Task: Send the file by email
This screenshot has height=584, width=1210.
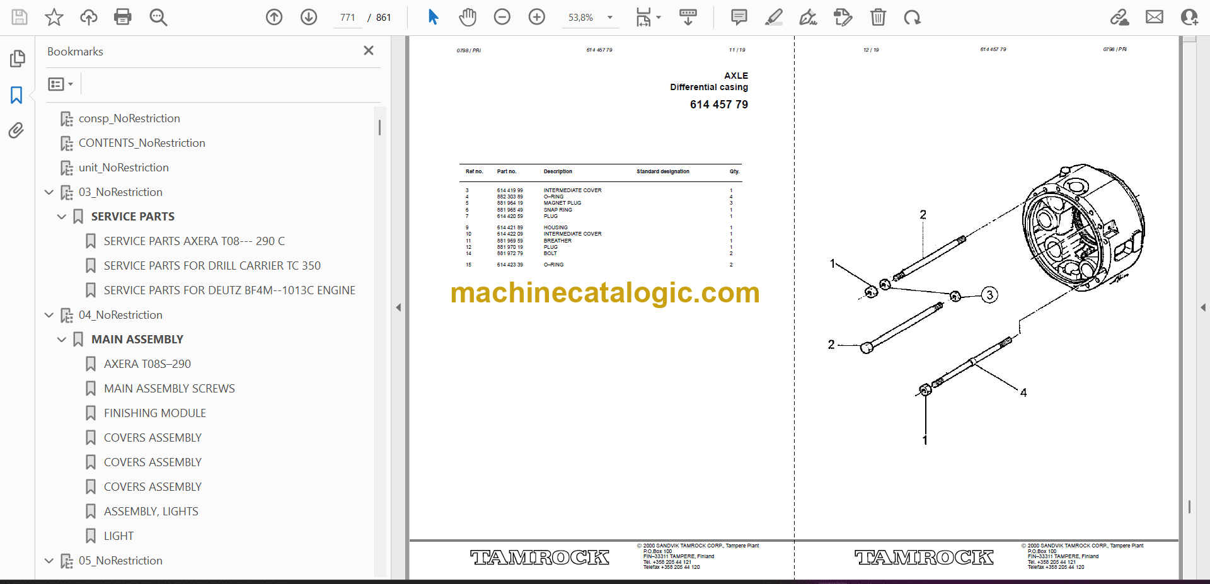Action: [x=1155, y=17]
